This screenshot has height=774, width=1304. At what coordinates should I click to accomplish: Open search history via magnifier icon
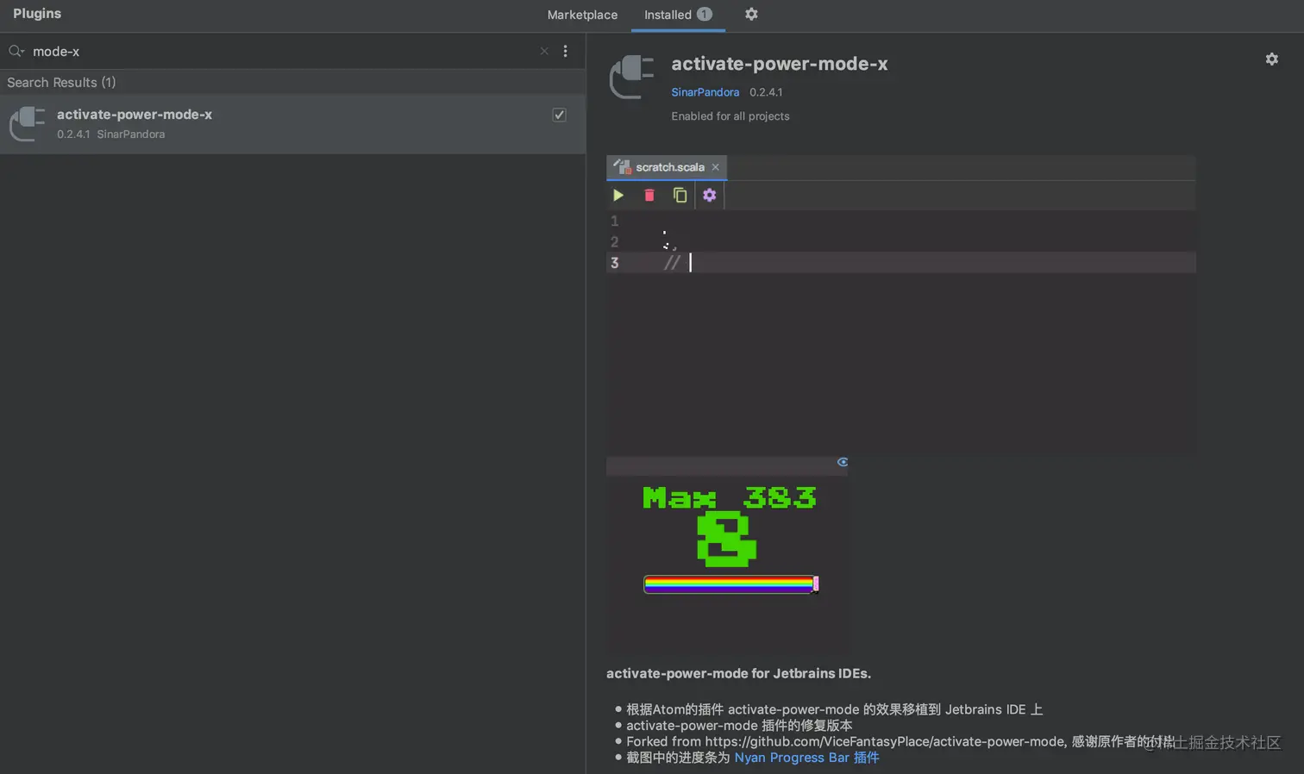tap(16, 51)
